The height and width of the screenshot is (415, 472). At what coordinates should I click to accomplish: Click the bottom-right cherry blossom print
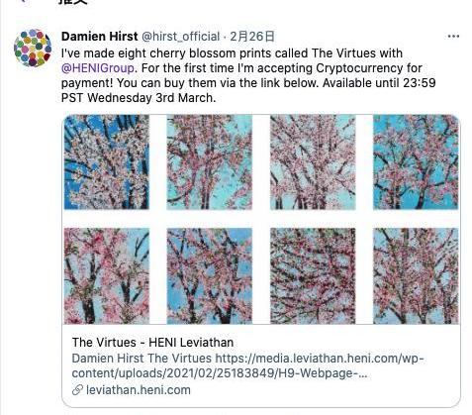[x=416, y=276]
